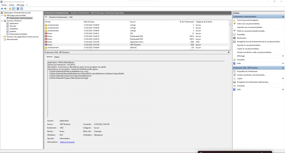285x153 pixels.
Task: Click Filtrer la vue personnalisée actuelle
Action: [251, 31]
